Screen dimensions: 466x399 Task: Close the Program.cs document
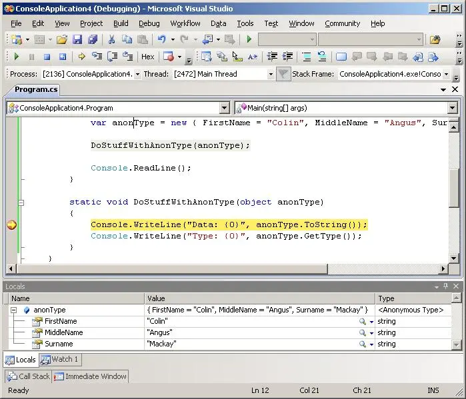(x=455, y=89)
